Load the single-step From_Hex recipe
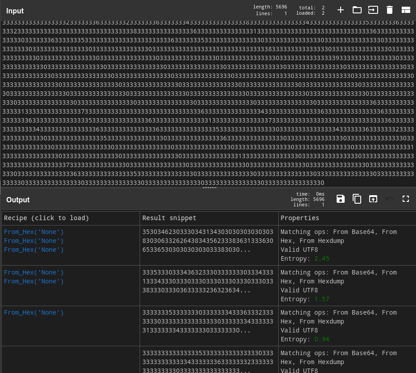The image size is (416, 373). coord(34,312)
